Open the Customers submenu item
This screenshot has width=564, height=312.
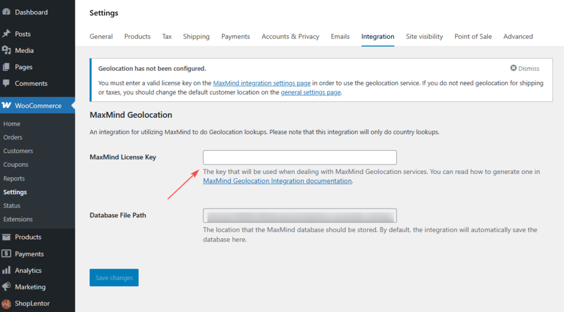(18, 151)
